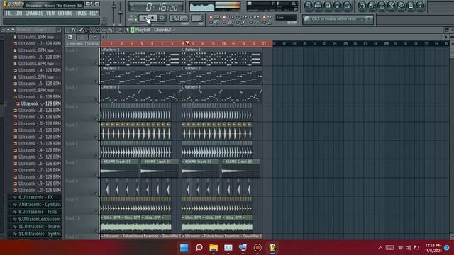Screen dimensions: 454x255
Task: Open the EDIT menu
Action: (x=19, y=13)
